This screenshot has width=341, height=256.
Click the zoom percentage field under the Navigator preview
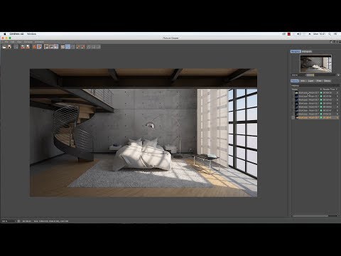click(x=296, y=75)
